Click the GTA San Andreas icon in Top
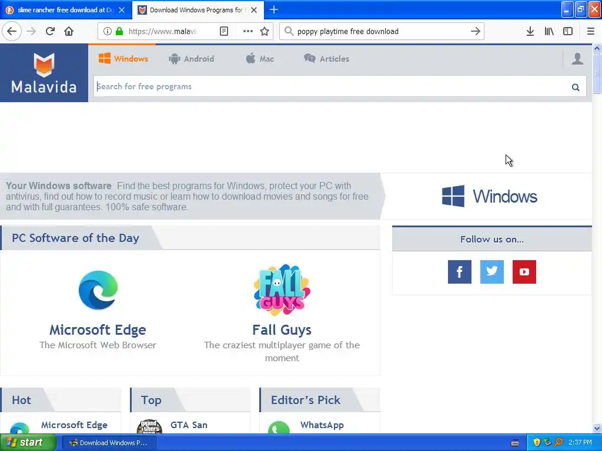Screen dimensions: 602x451 (x=149, y=426)
